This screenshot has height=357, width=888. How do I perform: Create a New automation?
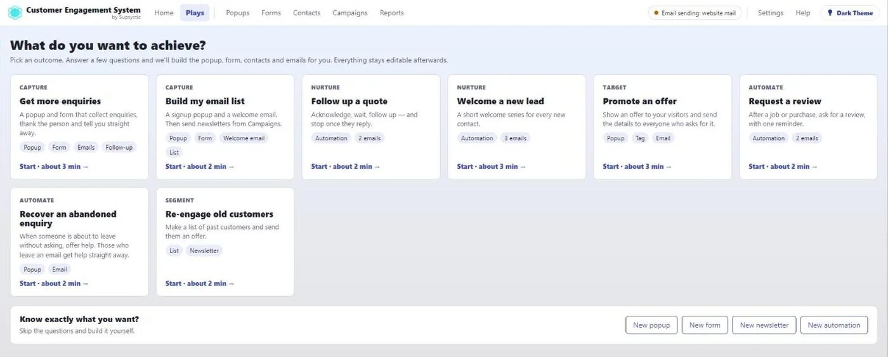833,325
